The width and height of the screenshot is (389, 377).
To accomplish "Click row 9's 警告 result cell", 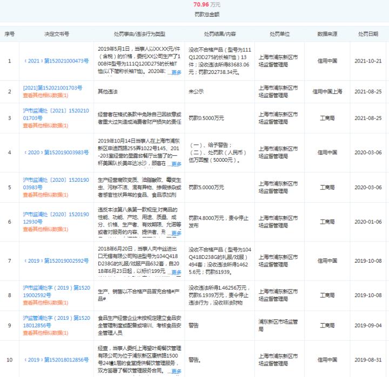I will click(193, 325).
